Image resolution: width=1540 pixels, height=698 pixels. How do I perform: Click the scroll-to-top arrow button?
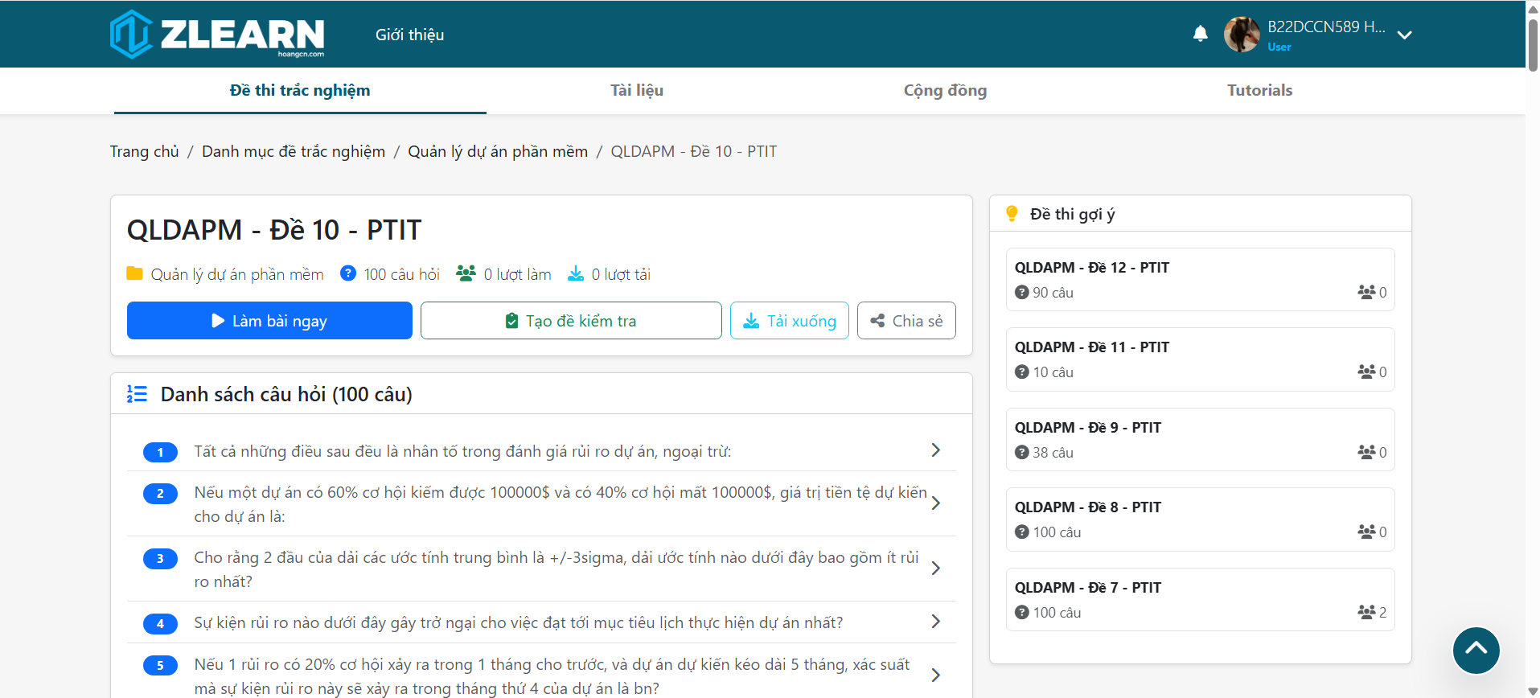(1476, 650)
